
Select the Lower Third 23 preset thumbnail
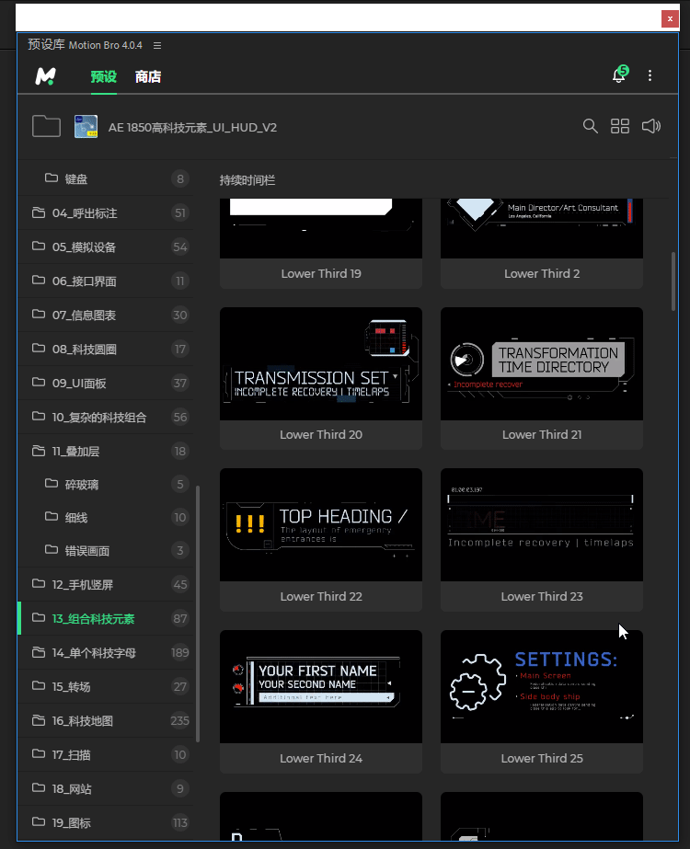pyautogui.click(x=542, y=525)
